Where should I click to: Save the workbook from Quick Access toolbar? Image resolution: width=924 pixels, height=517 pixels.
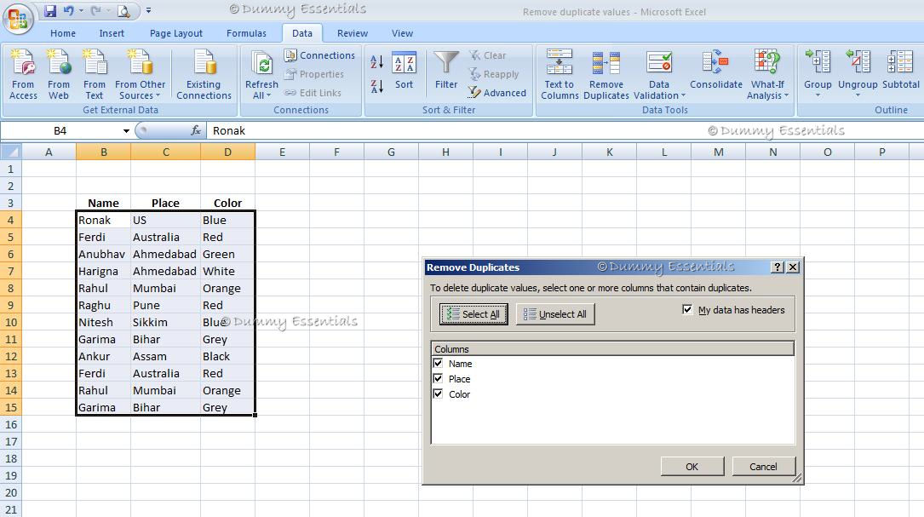tap(50, 10)
